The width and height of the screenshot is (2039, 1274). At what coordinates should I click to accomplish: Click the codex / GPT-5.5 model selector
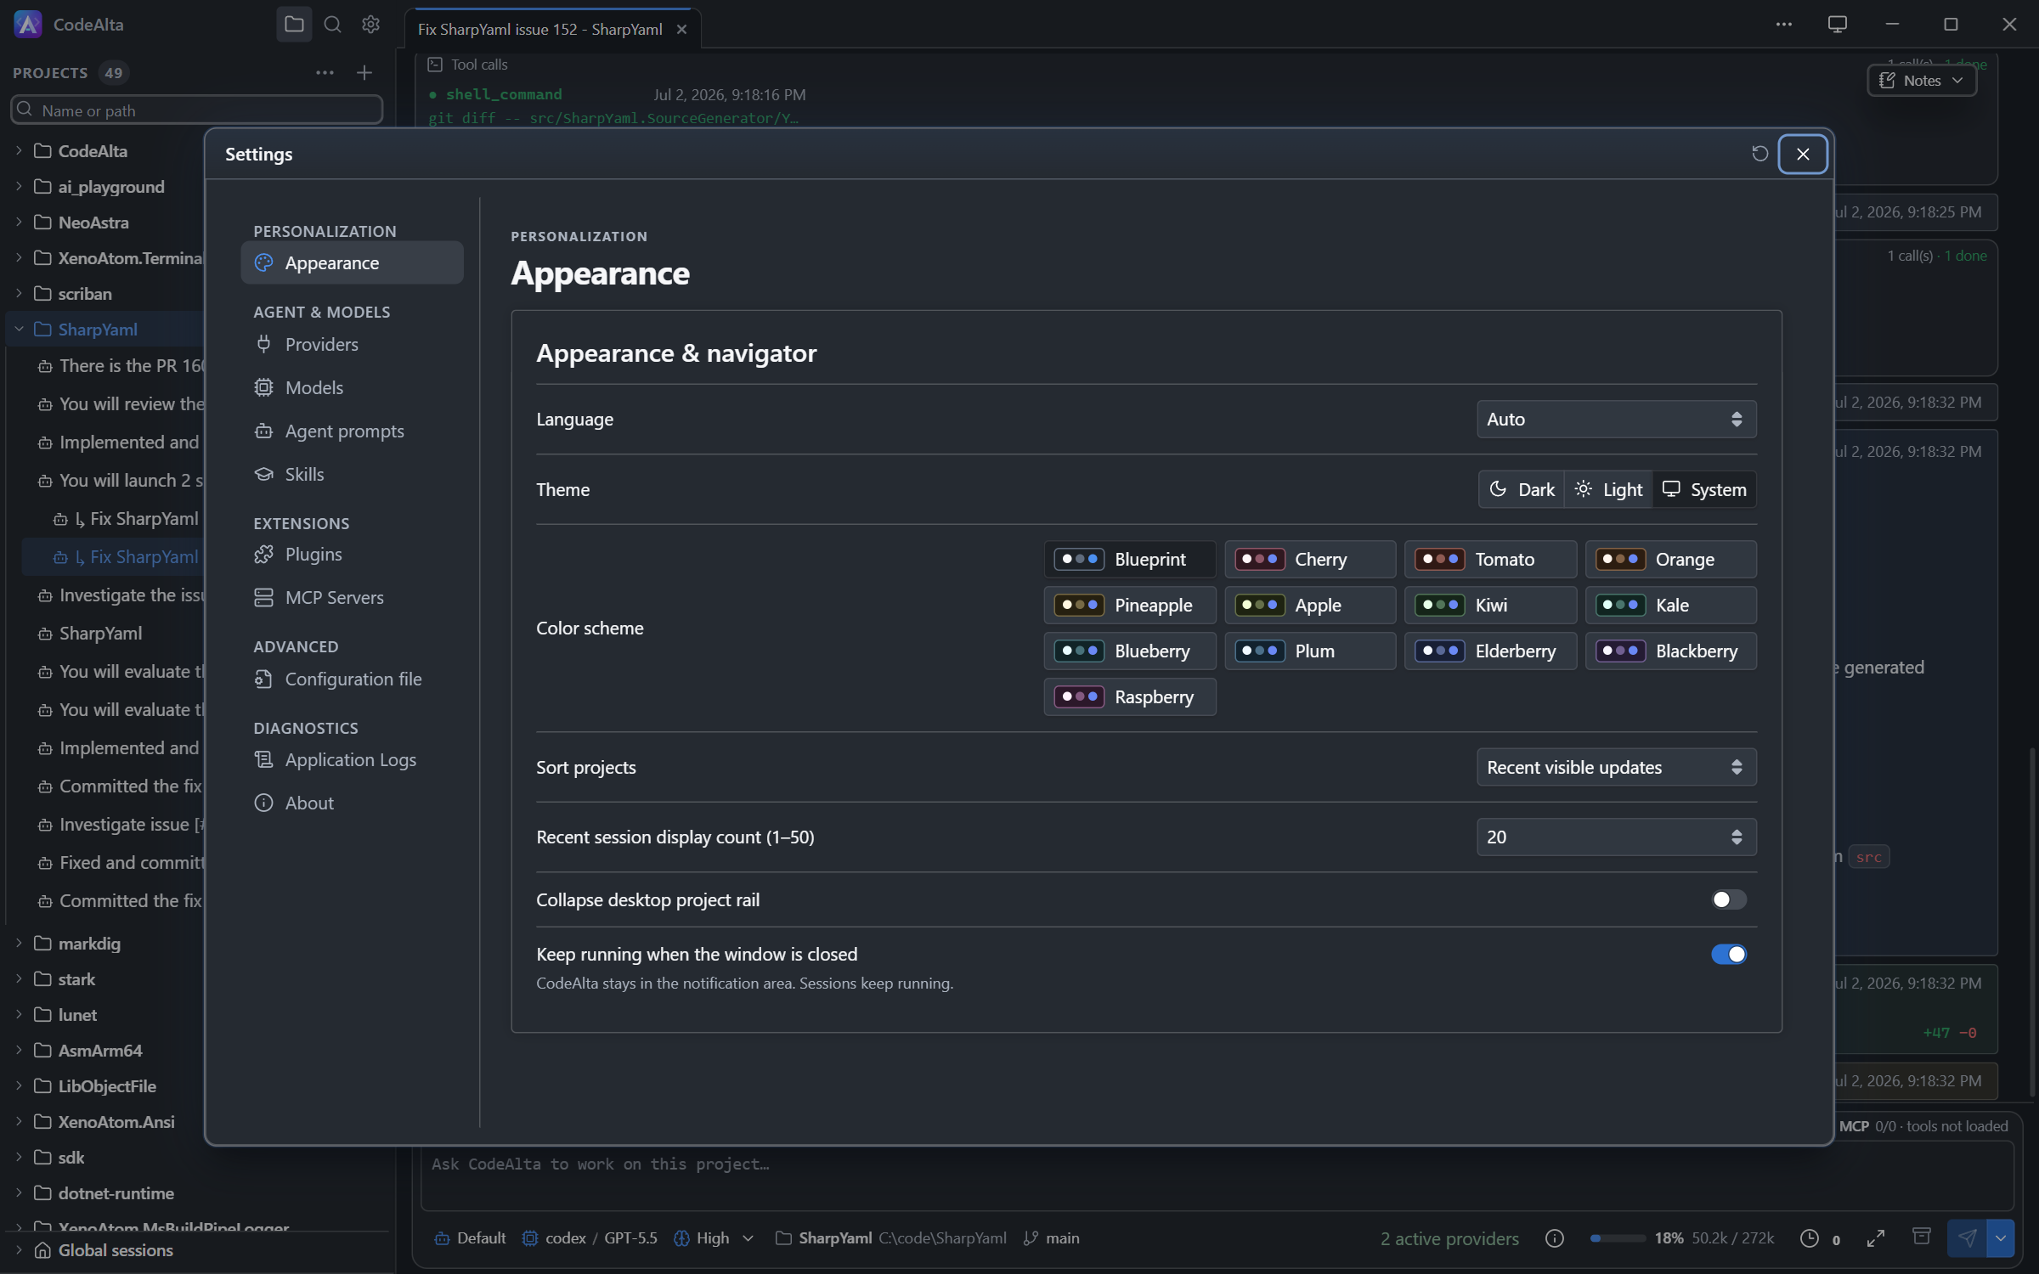coord(590,1238)
